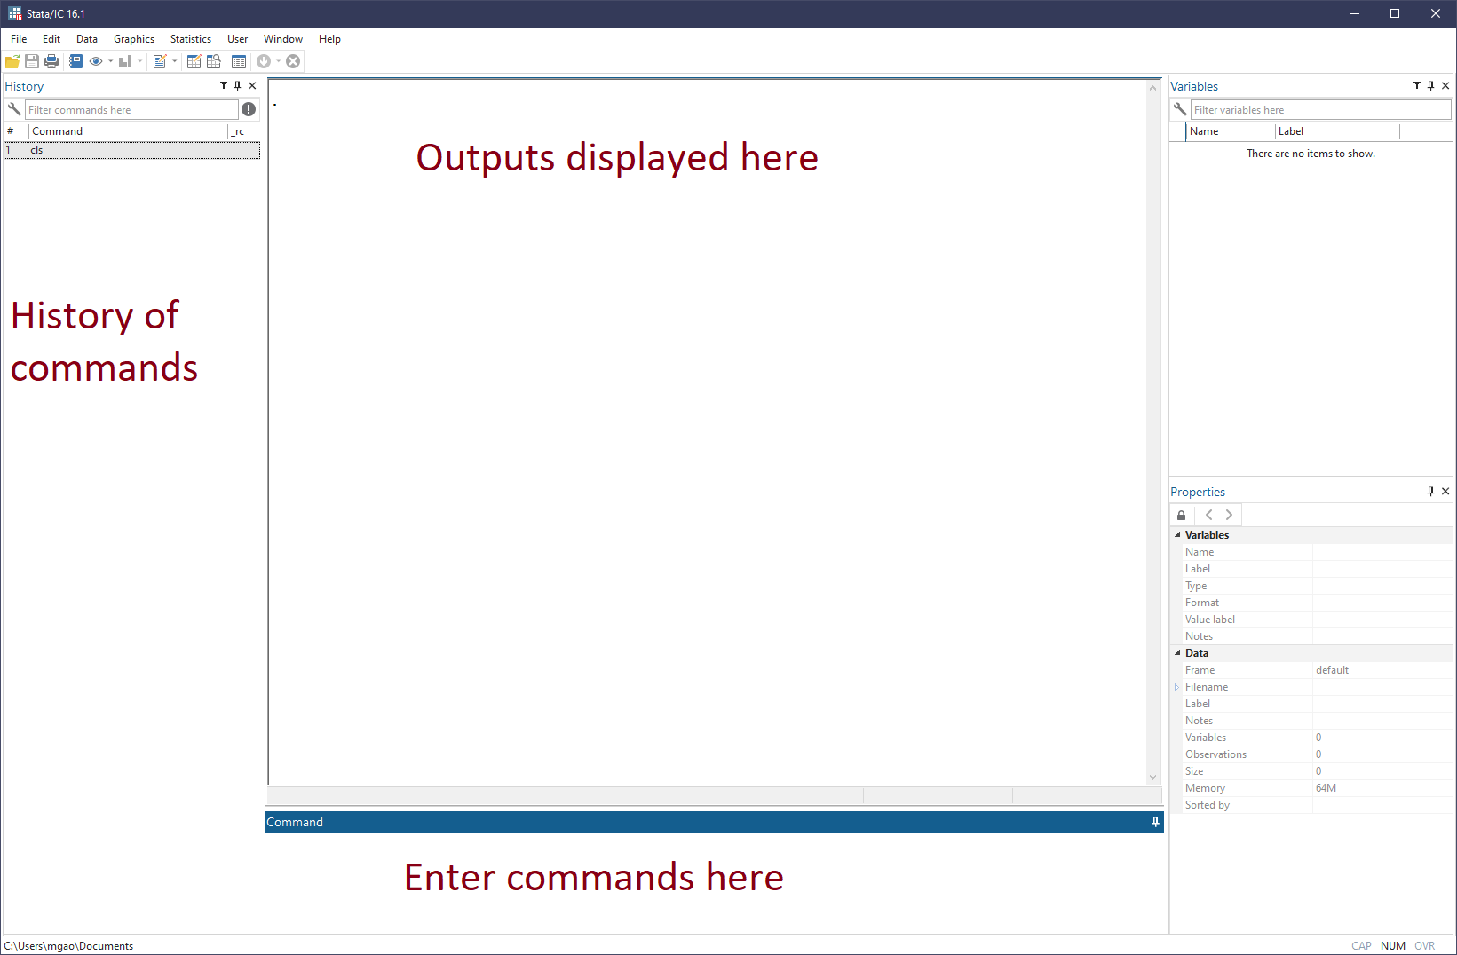Click the Label column header in Variables
Image resolution: width=1457 pixels, height=955 pixels.
click(1291, 131)
